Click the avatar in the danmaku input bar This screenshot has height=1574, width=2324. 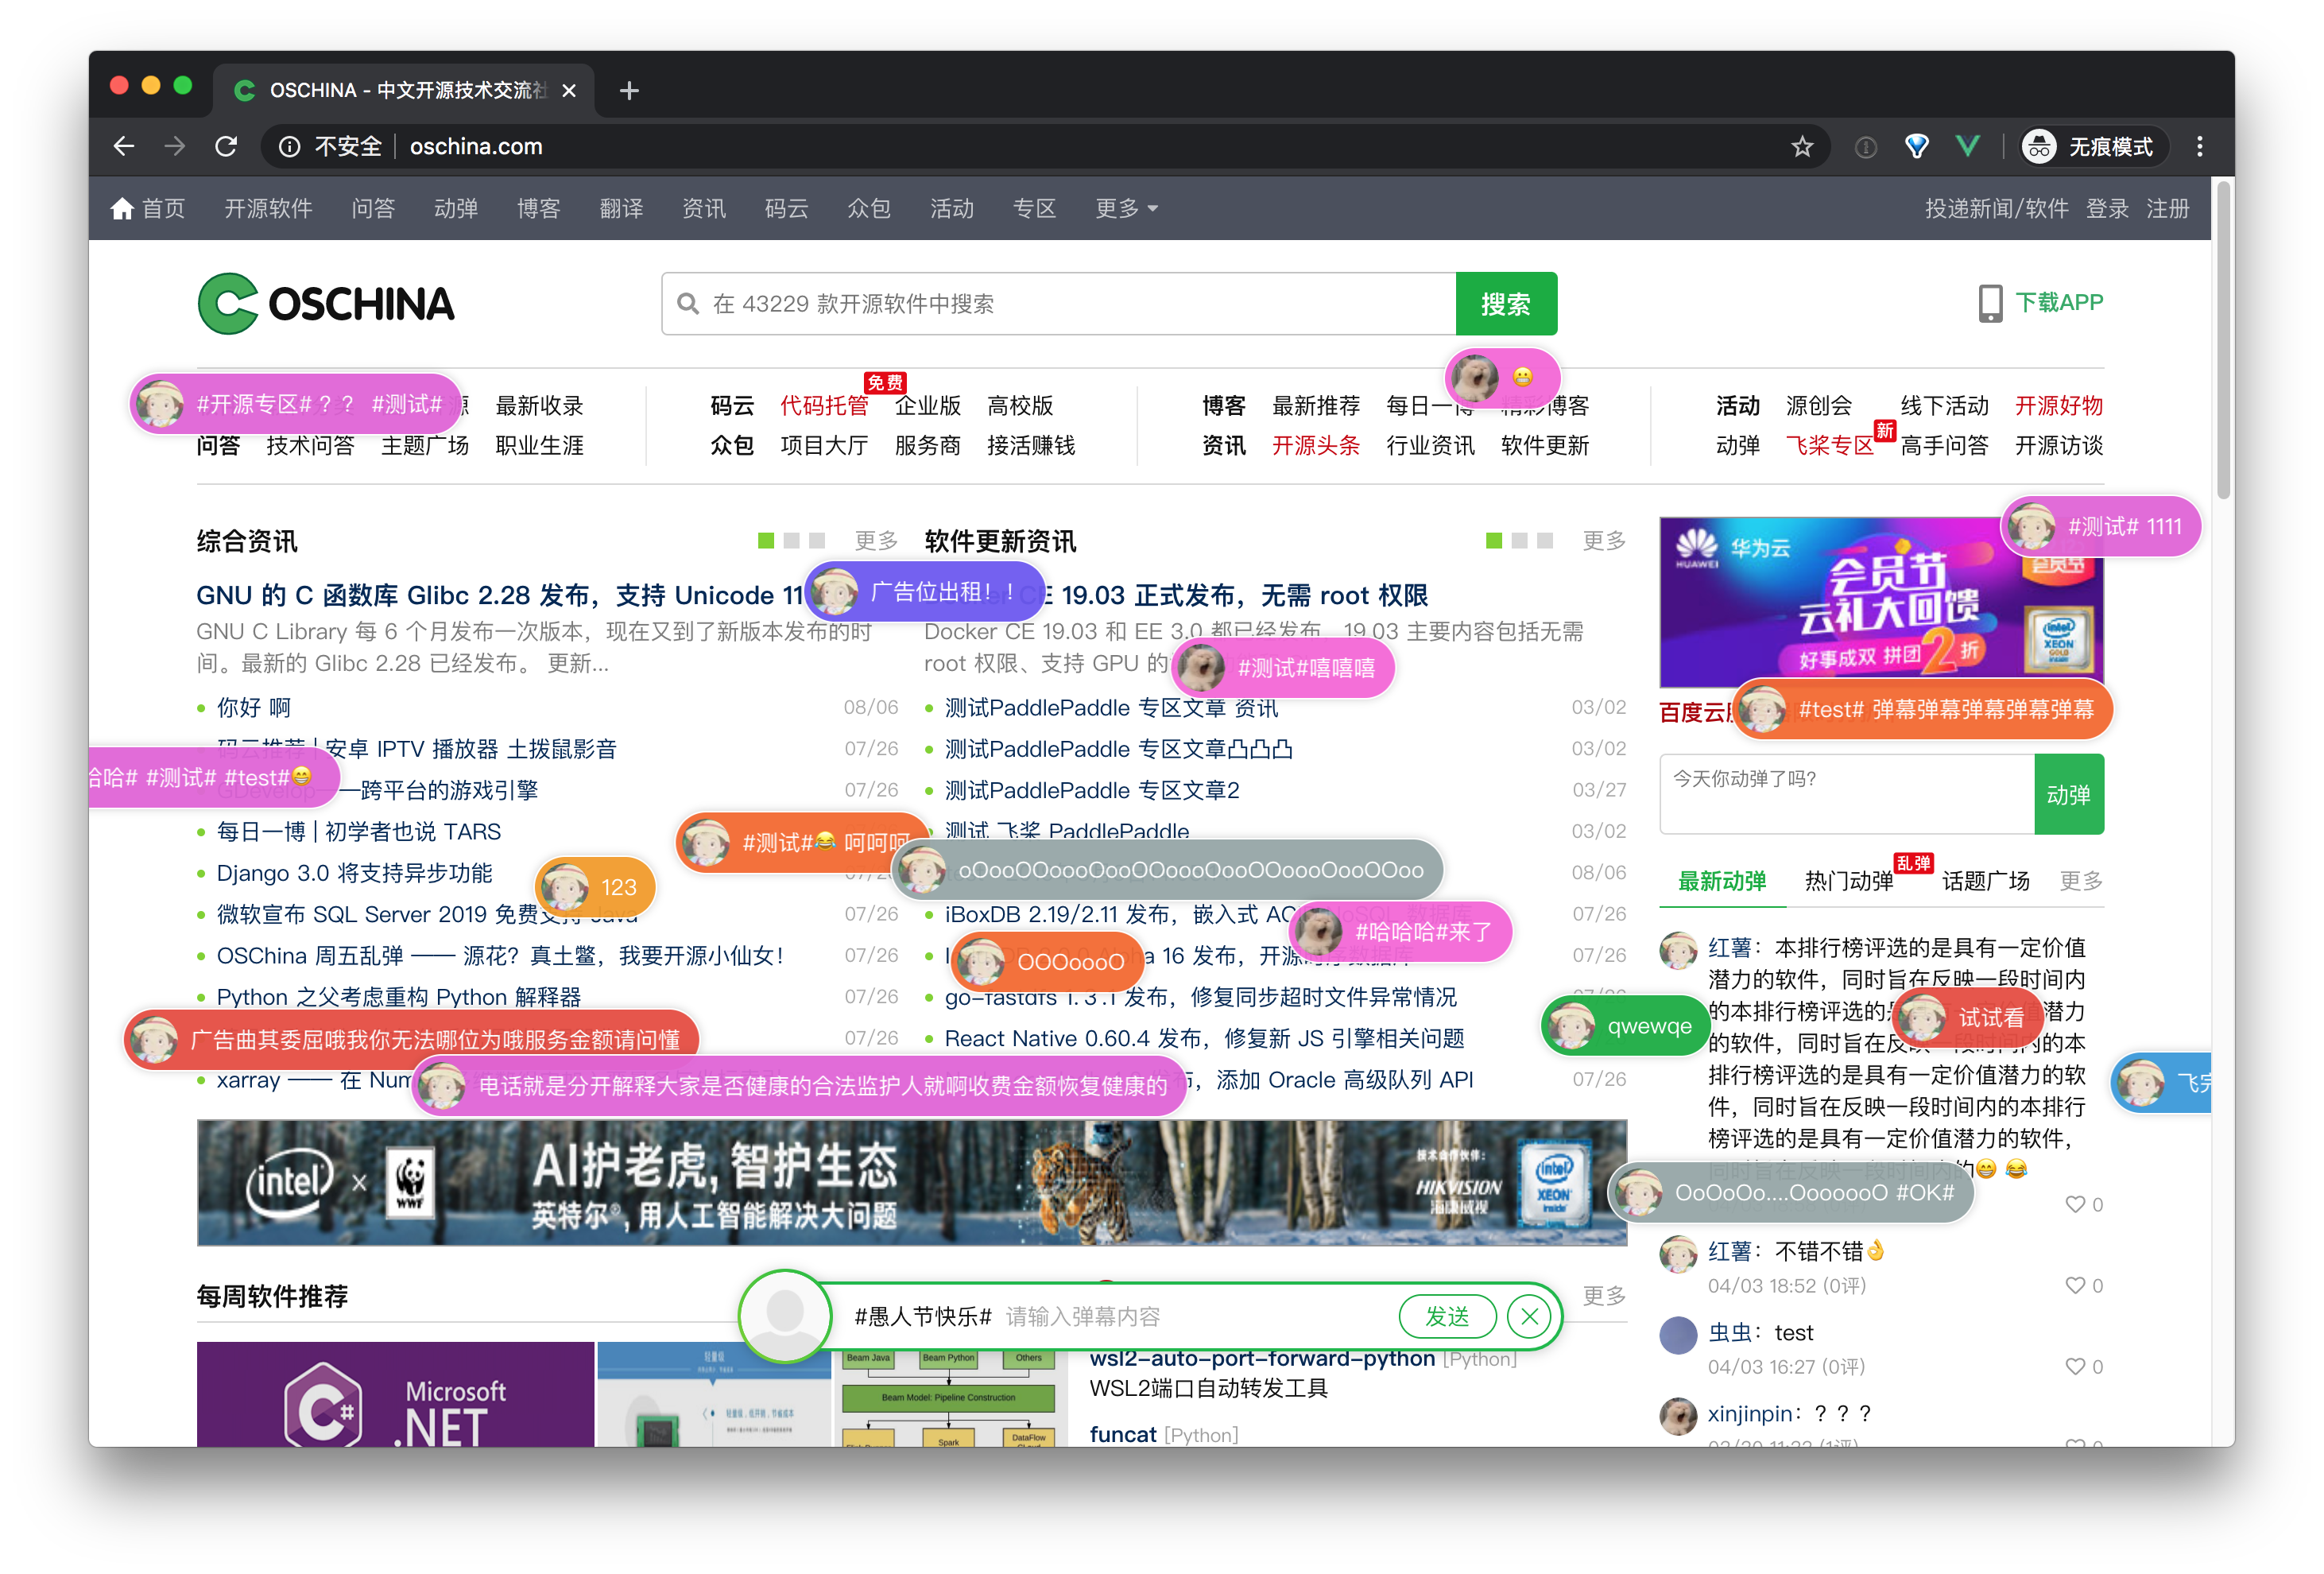point(784,1317)
